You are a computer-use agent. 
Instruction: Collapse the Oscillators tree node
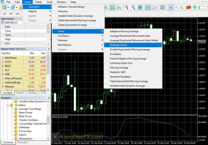[x=8, y=105]
